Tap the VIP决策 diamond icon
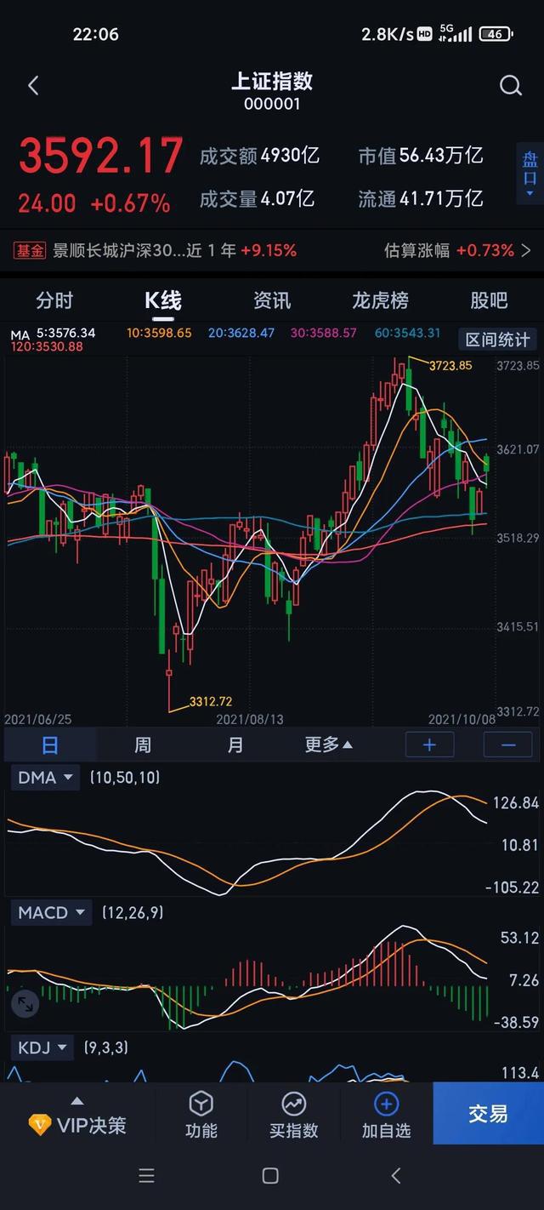Image resolution: width=544 pixels, height=1210 pixels. [40, 1125]
